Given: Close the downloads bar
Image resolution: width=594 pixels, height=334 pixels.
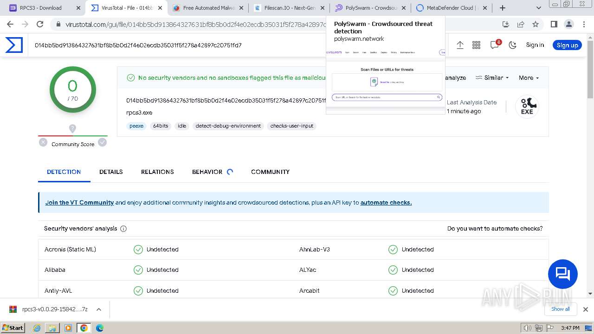Looking at the screenshot, I should coord(585,309).
